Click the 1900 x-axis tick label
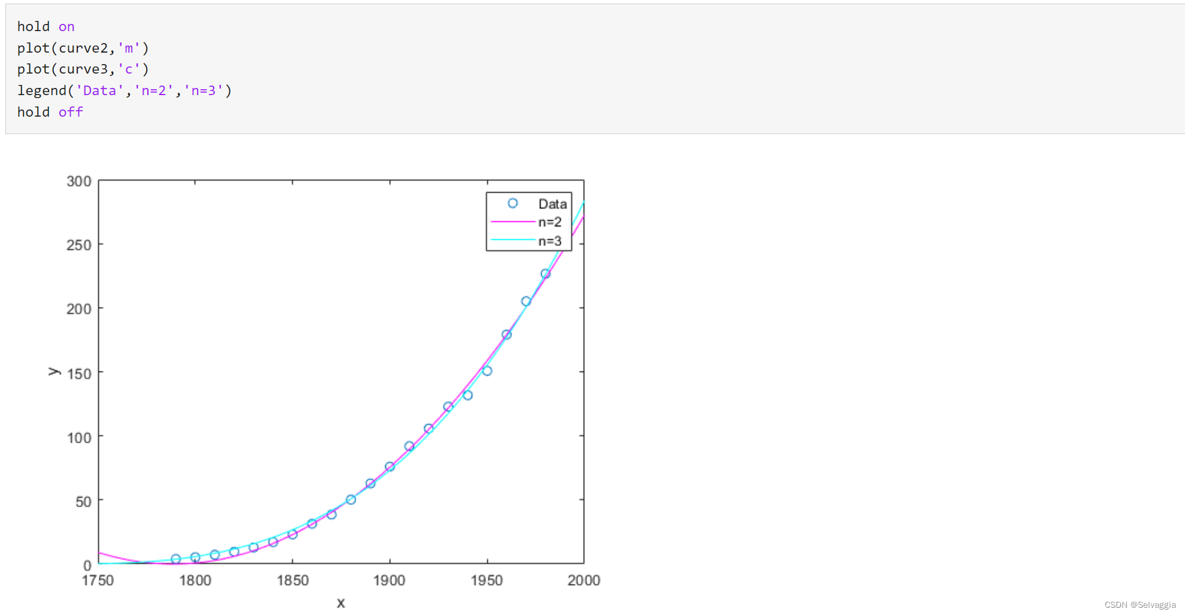 point(390,580)
